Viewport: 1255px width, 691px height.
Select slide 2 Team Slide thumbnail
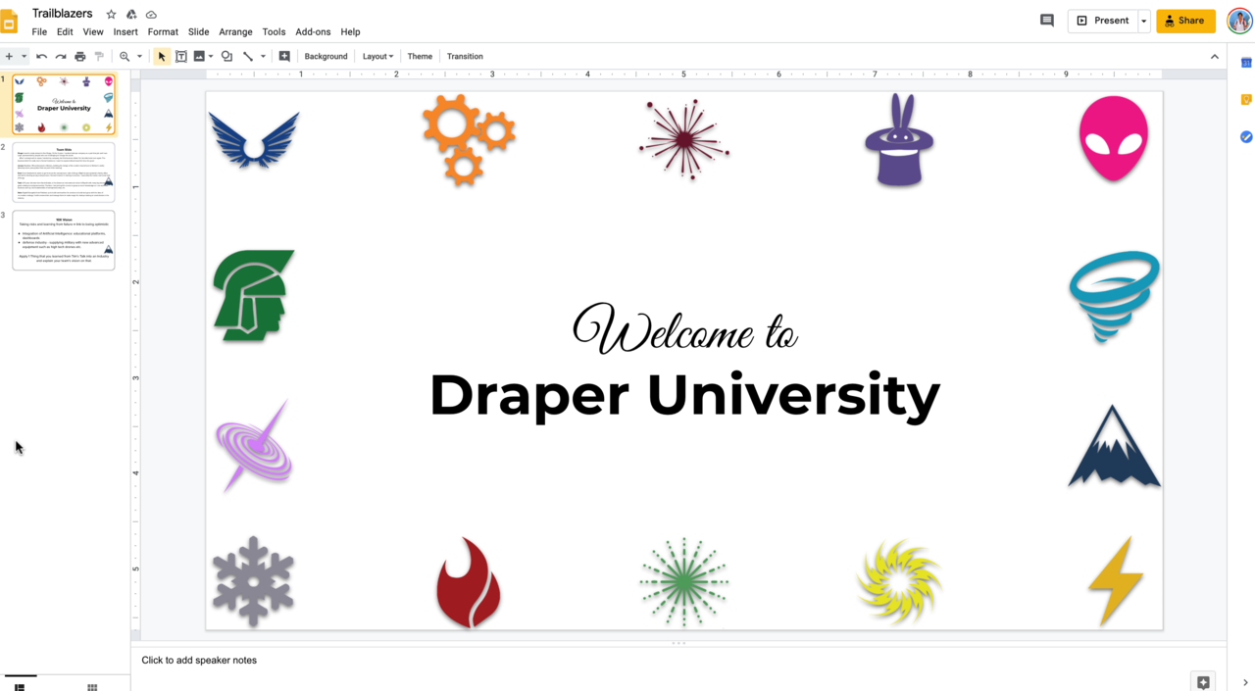coord(64,173)
